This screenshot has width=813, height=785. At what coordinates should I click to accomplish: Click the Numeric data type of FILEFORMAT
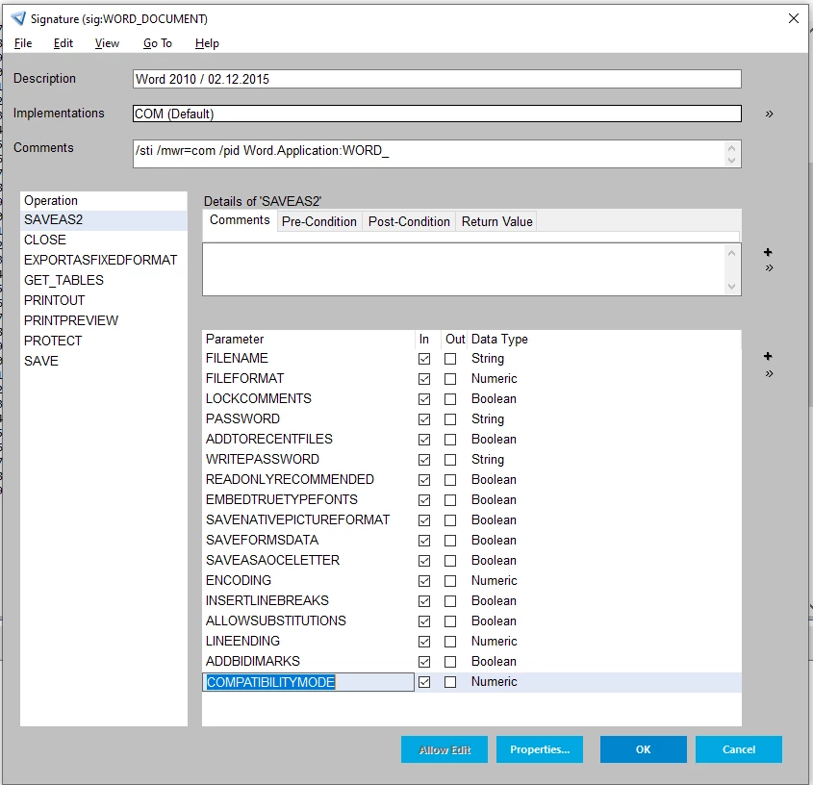tap(494, 379)
